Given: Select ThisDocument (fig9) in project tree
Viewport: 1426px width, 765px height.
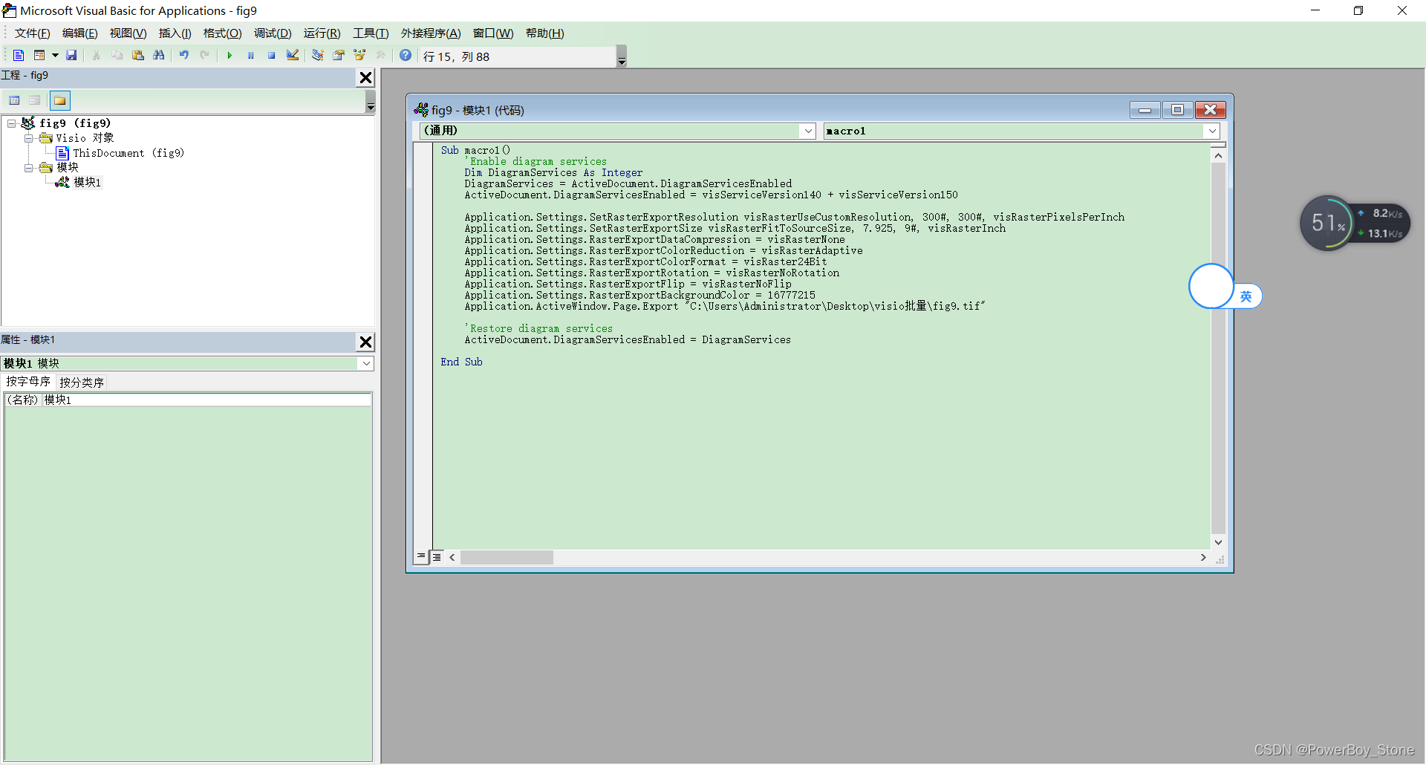Looking at the screenshot, I should pos(128,153).
